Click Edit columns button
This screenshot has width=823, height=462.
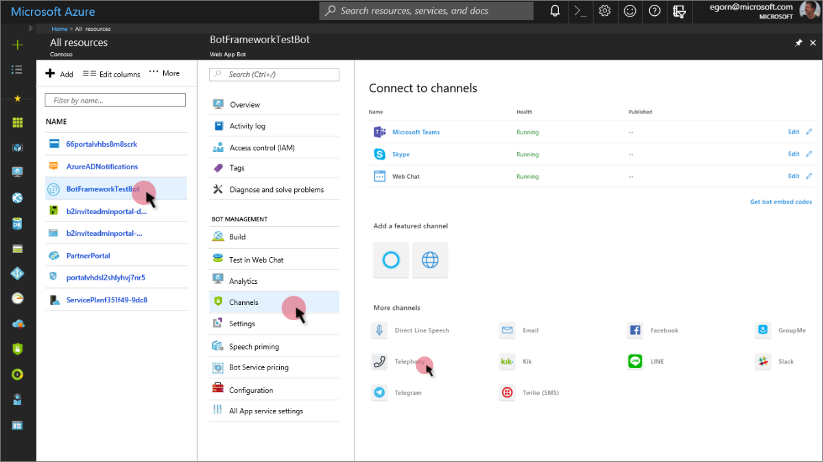(x=111, y=74)
